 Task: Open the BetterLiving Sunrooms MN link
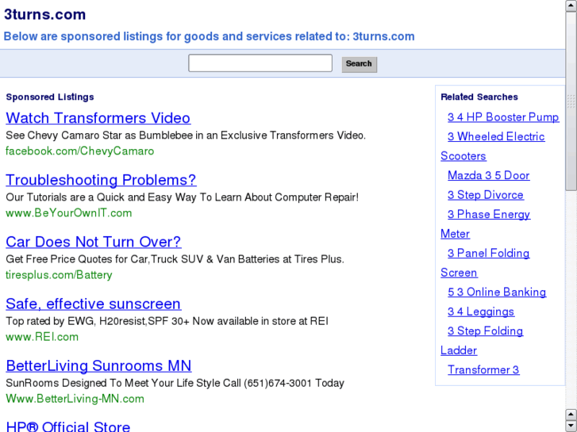tap(98, 365)
